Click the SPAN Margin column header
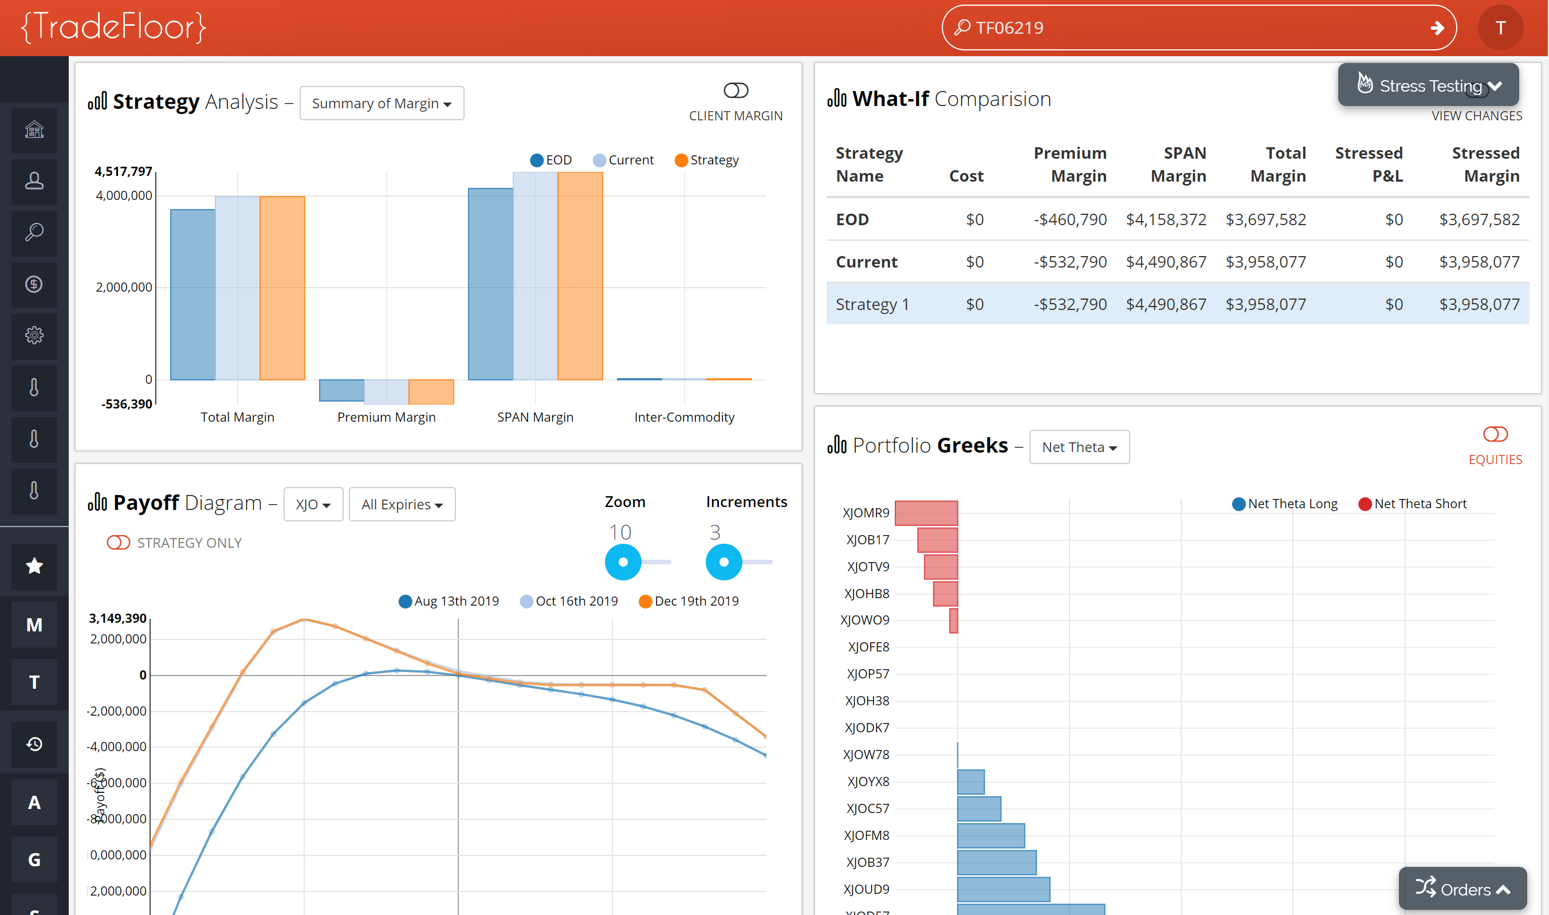1549x915 pixels. point(1178,164)
